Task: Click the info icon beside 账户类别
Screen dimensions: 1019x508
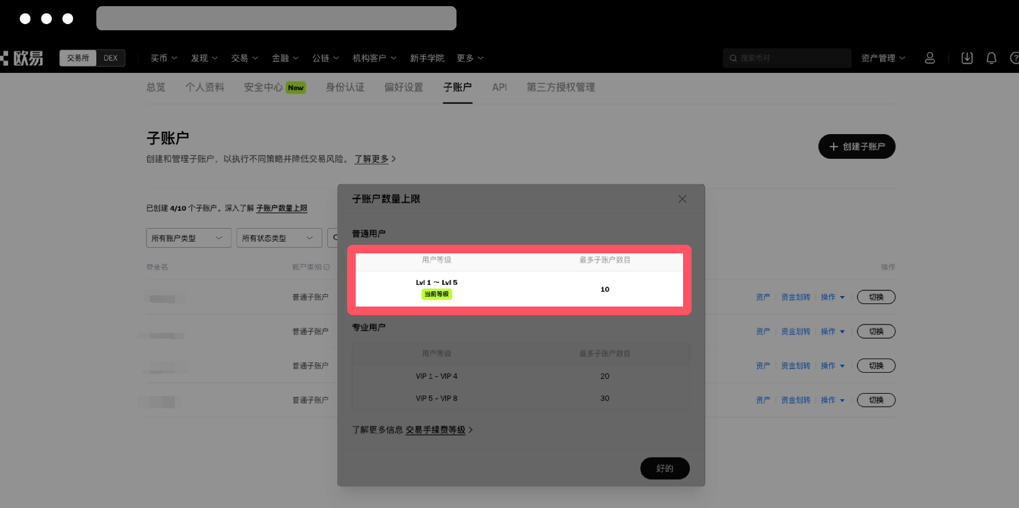Action: click(x=327, y=267)
